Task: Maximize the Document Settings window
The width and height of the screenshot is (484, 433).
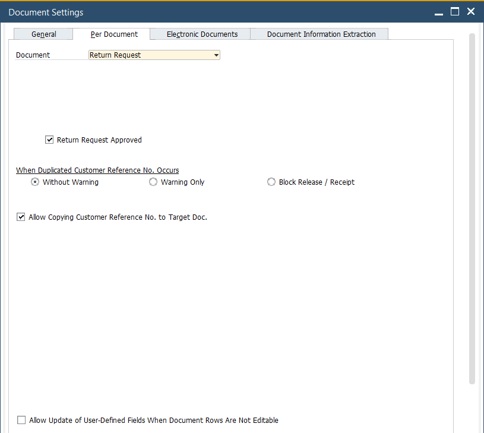Action: pyautogui.click(x=455, y=12)
